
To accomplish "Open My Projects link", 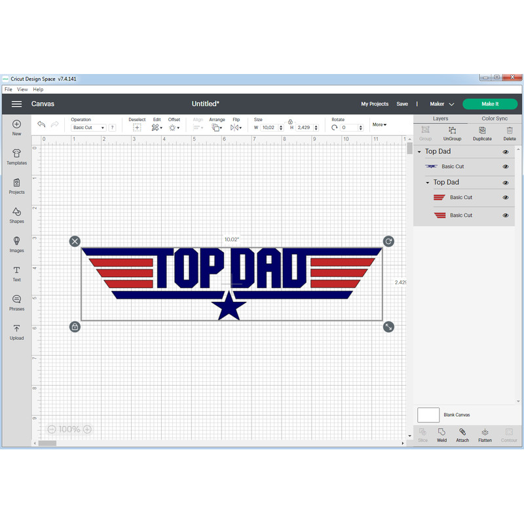I will coord(375,104).
